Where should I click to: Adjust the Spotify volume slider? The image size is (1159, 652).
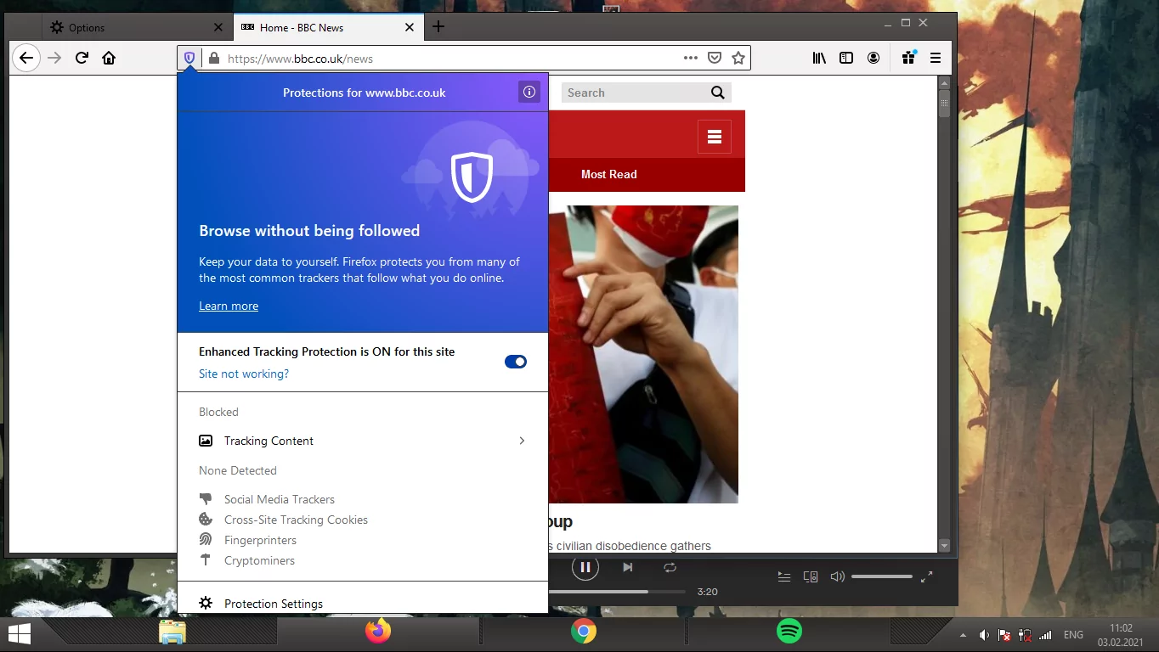881,576
